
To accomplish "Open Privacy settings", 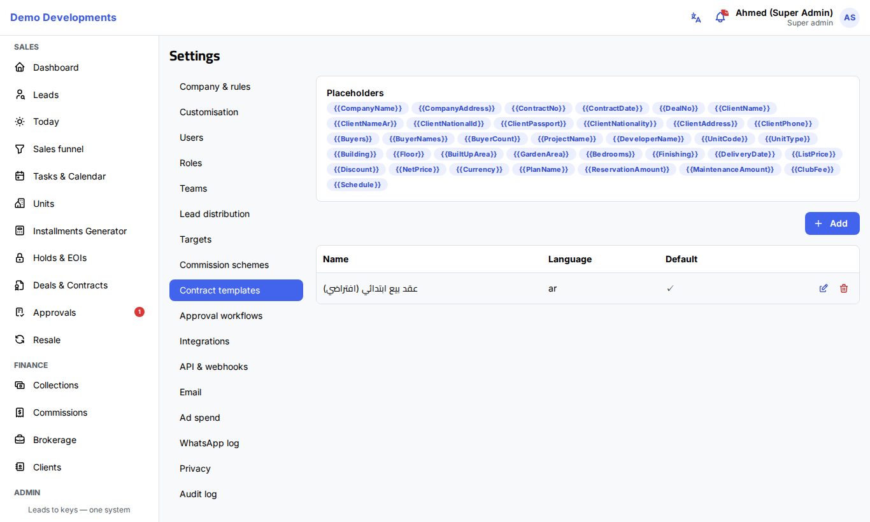I will tap(236, 469).
